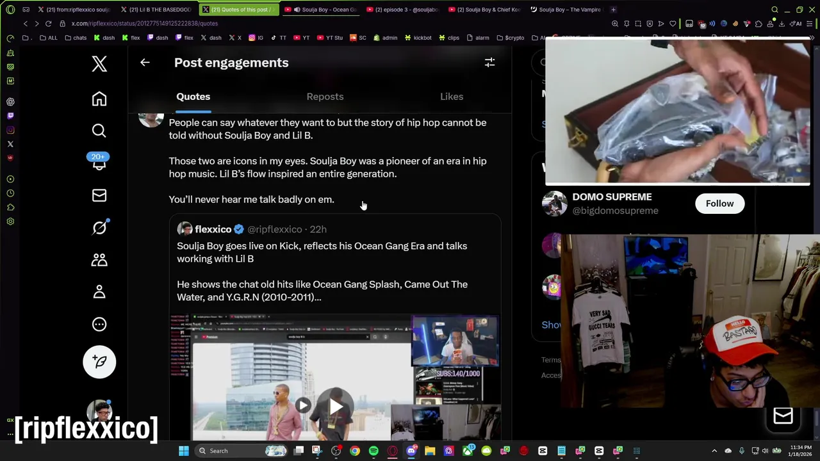The image size is (820, 461).
Task: Compose a new post with feather button
Action: 99,362
